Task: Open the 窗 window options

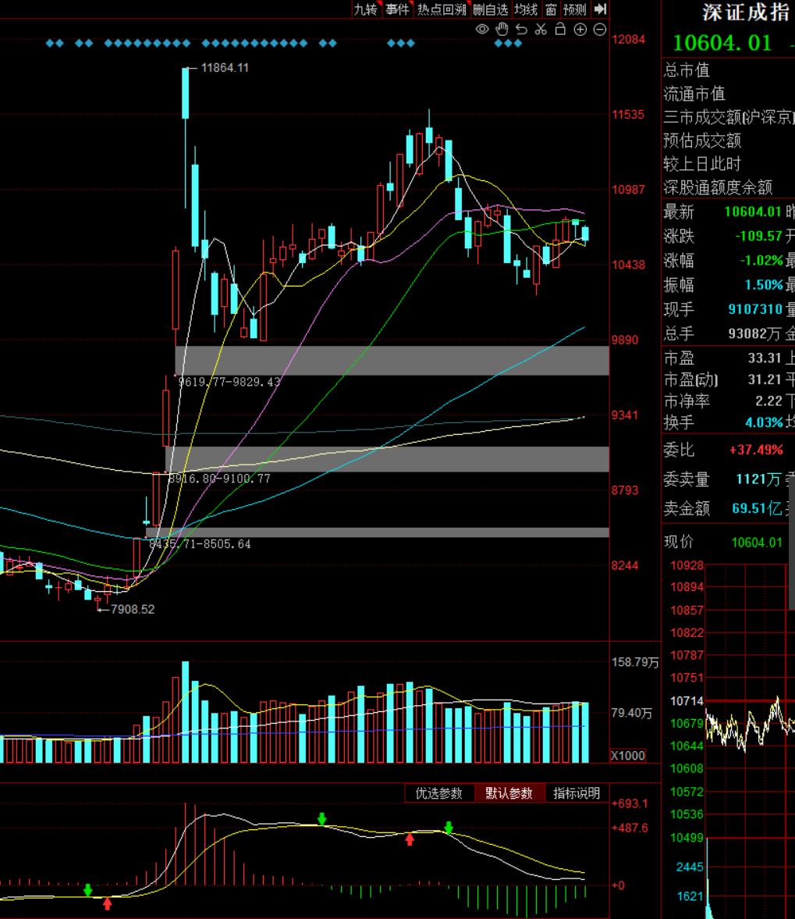Action: 551,9
